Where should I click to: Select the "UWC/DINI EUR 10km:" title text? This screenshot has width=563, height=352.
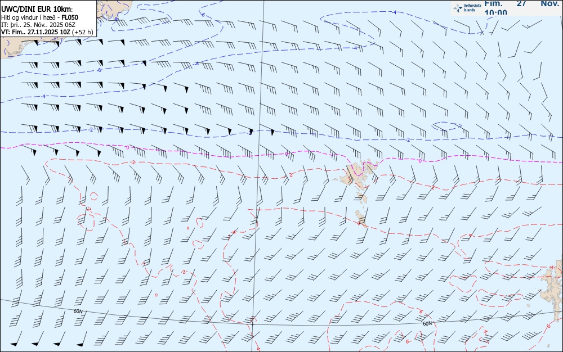(x=37, y=10)
